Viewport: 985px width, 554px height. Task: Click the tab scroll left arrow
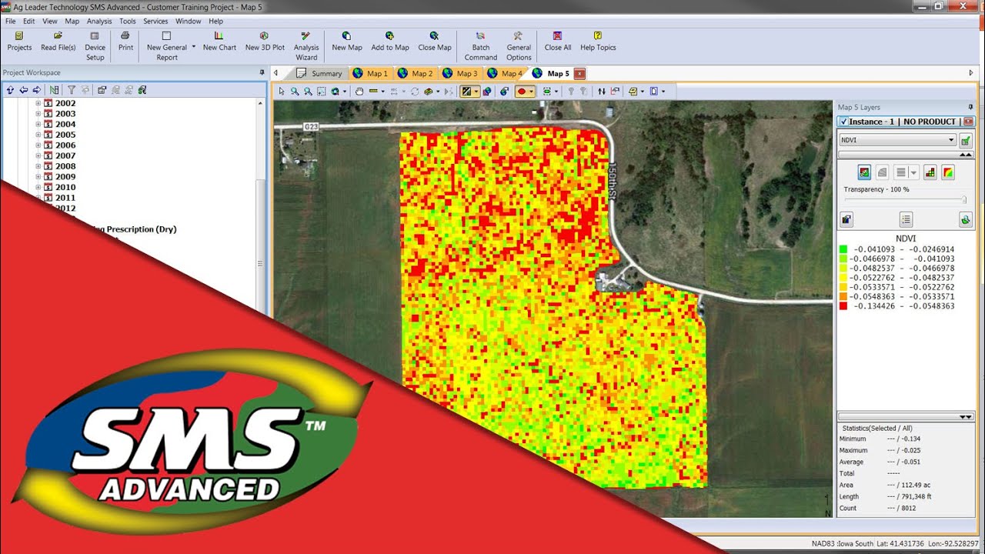pos(276,73)
